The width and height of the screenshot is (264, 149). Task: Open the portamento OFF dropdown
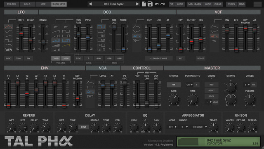[x=189, y=85]
